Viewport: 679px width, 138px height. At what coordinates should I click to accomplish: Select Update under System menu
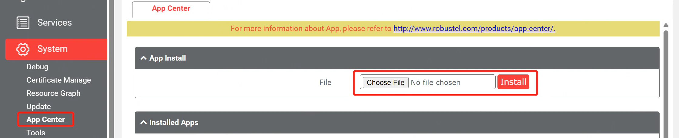tap(38, 107)
